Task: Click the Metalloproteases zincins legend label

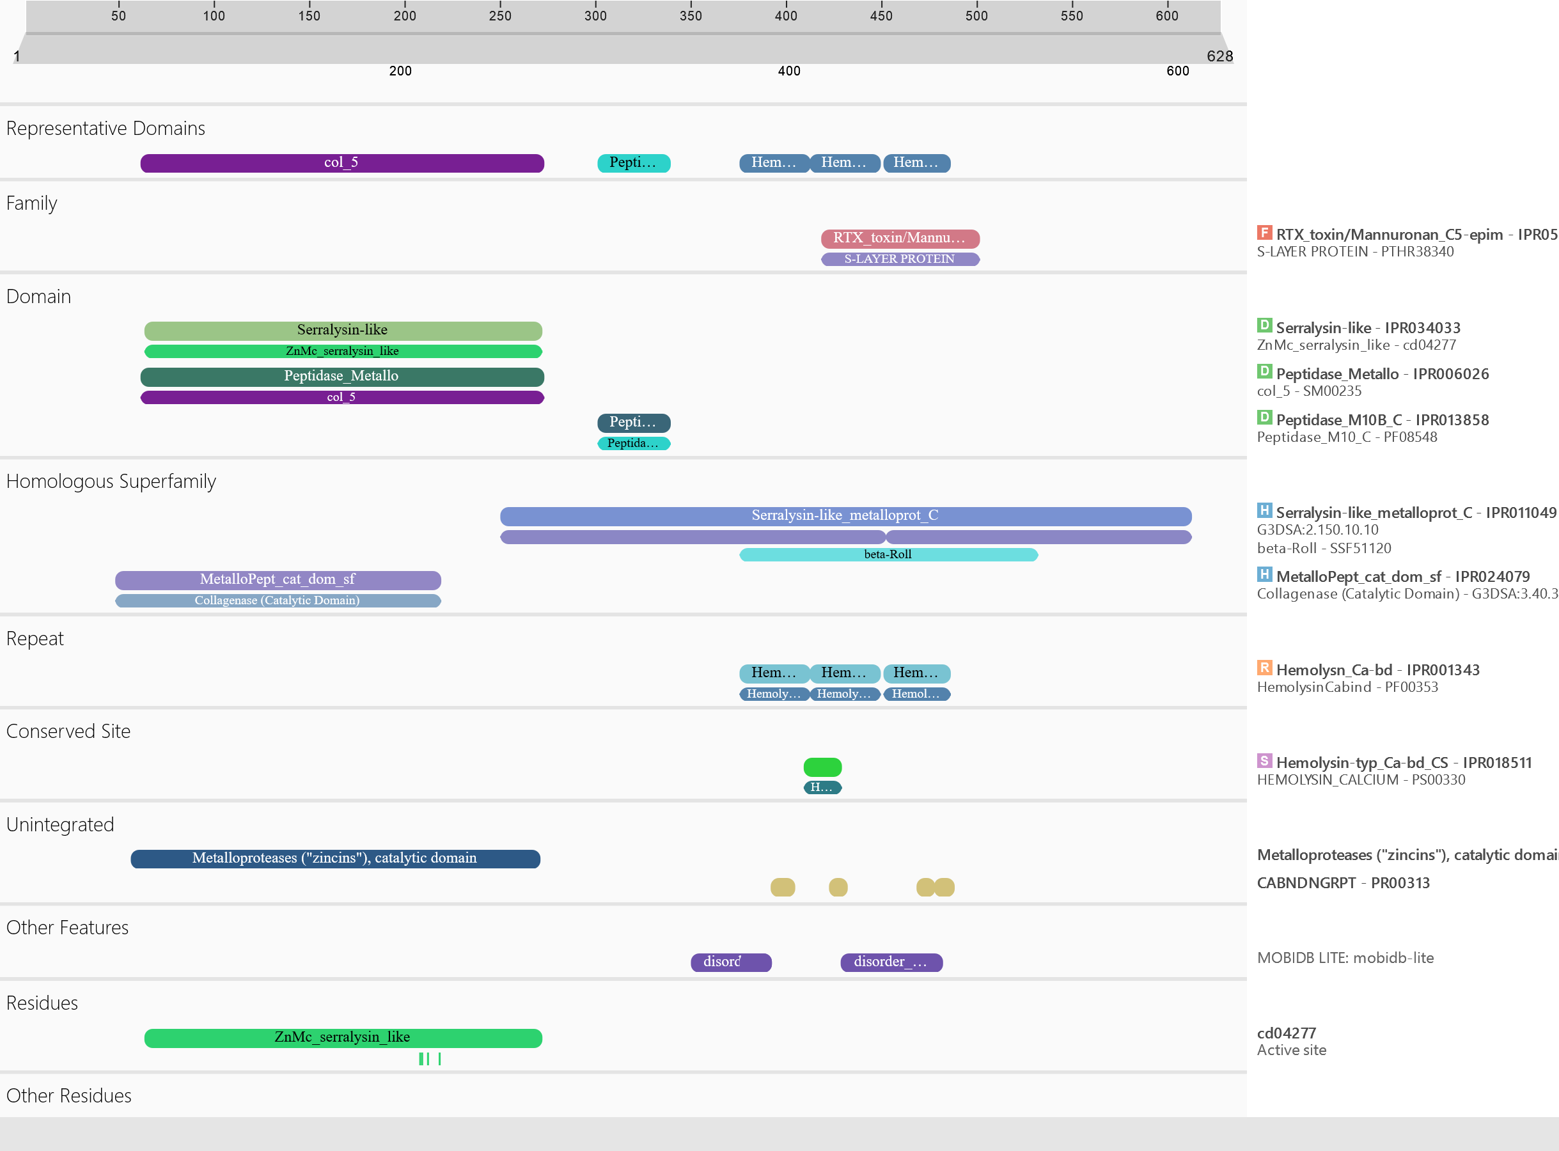Action: click(1407, 856)
